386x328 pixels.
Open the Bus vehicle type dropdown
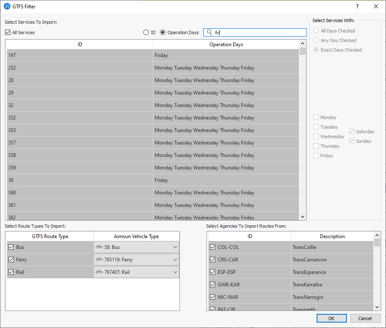pos(176,247)
